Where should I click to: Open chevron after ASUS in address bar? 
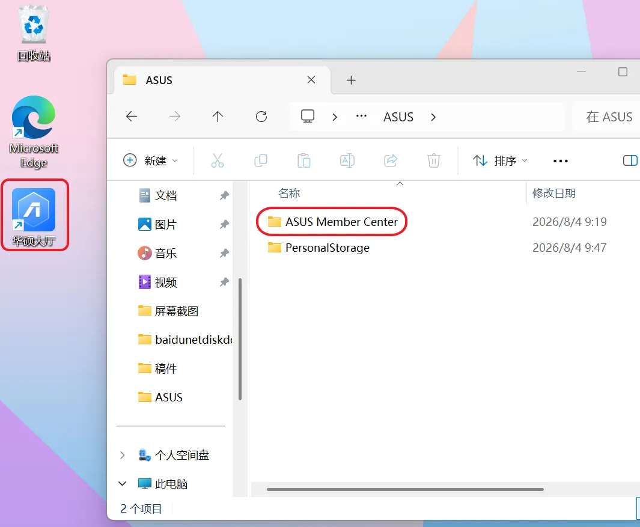pyautogui.click(x=433, y=117)
